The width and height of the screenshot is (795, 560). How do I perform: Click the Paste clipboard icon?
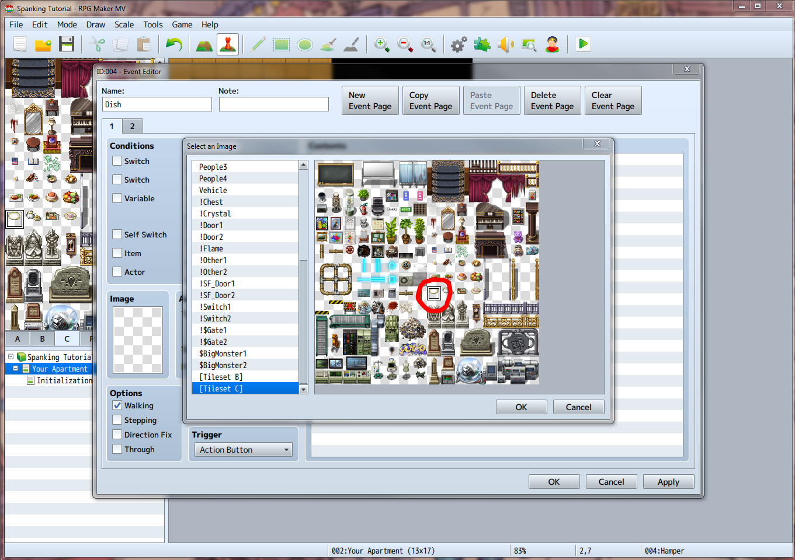[144, 44]
